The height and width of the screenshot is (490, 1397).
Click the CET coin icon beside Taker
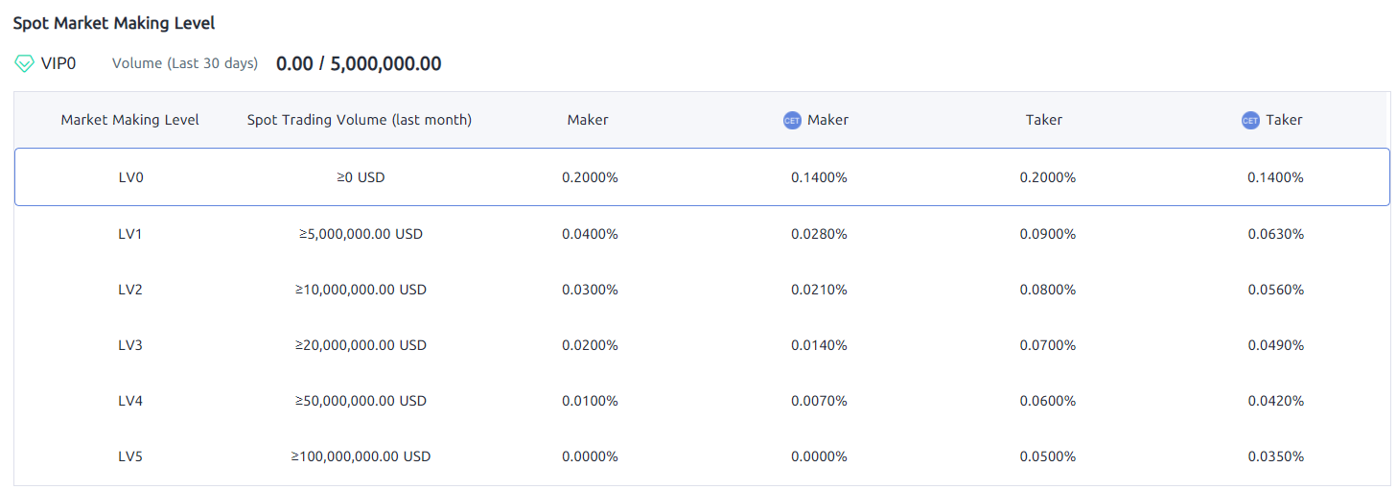coord(1250,121)
